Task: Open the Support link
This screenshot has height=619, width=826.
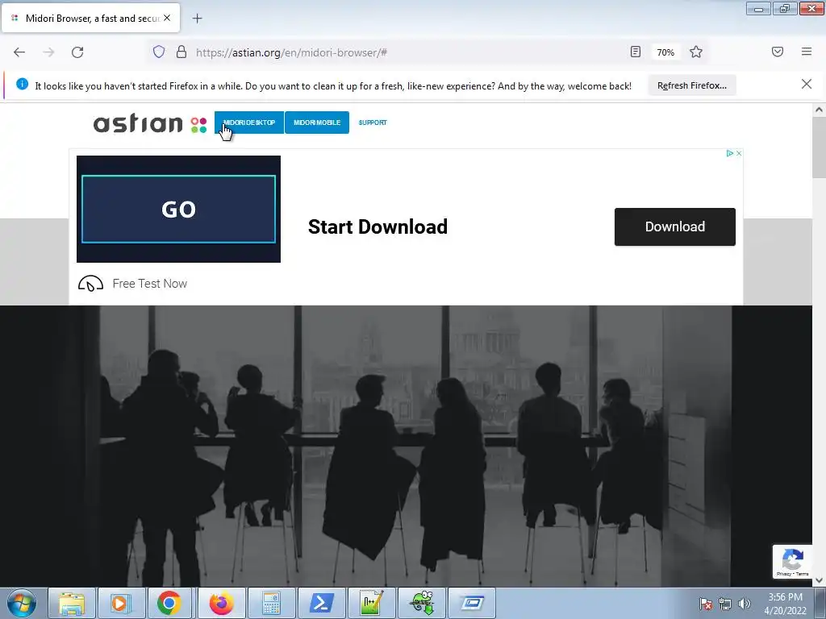Action: [373, 123]
